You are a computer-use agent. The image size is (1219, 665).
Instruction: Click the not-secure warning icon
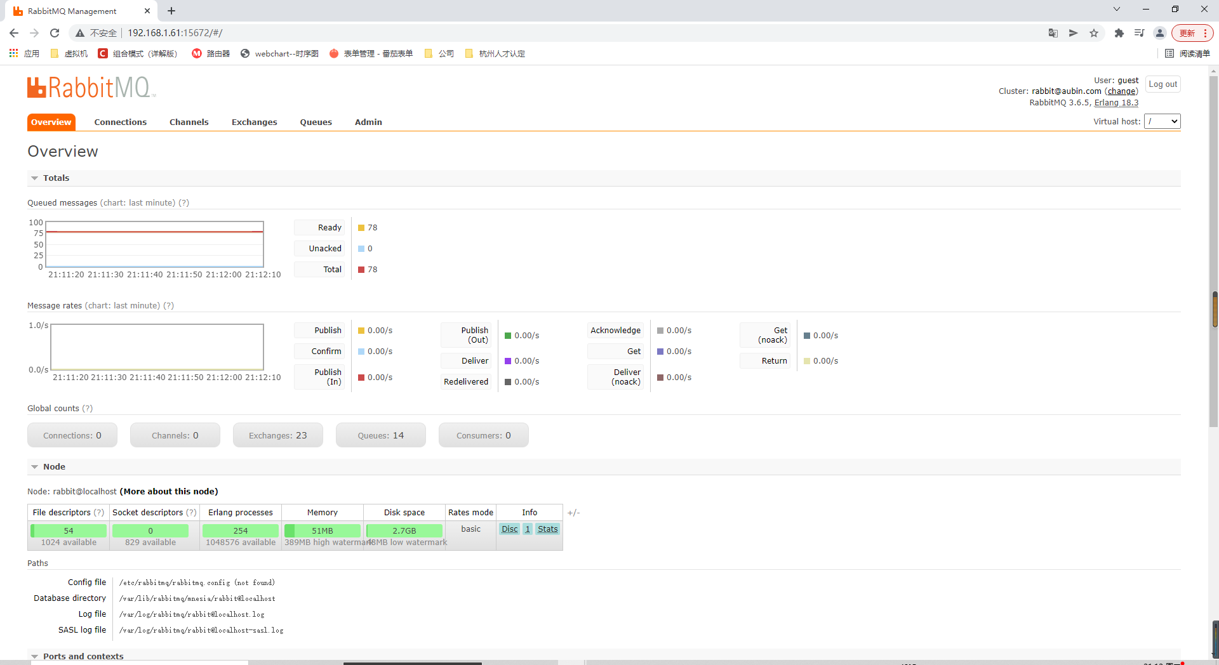point(80,33)
